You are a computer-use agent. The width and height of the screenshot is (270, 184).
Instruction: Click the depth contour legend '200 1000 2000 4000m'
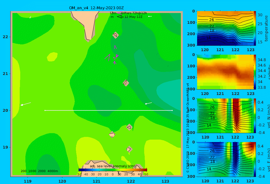tap(39, 171)
